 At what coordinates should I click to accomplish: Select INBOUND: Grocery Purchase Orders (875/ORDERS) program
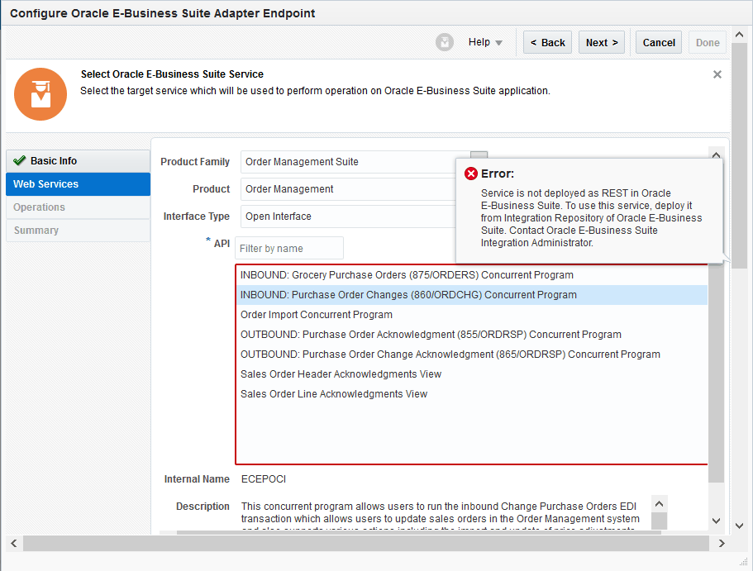coord(472,275)
